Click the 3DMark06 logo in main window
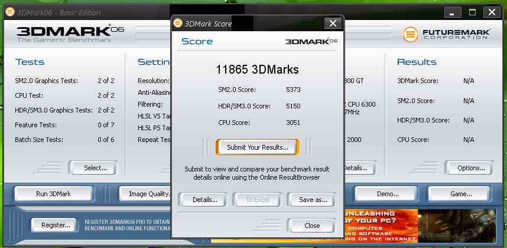 pyautogui.click(x=70, y=34)
